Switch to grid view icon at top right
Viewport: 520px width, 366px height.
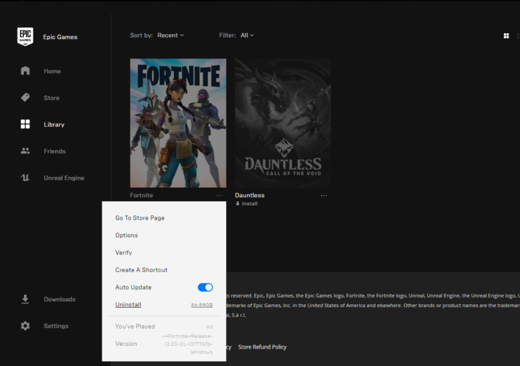click(x=506, y=36)
